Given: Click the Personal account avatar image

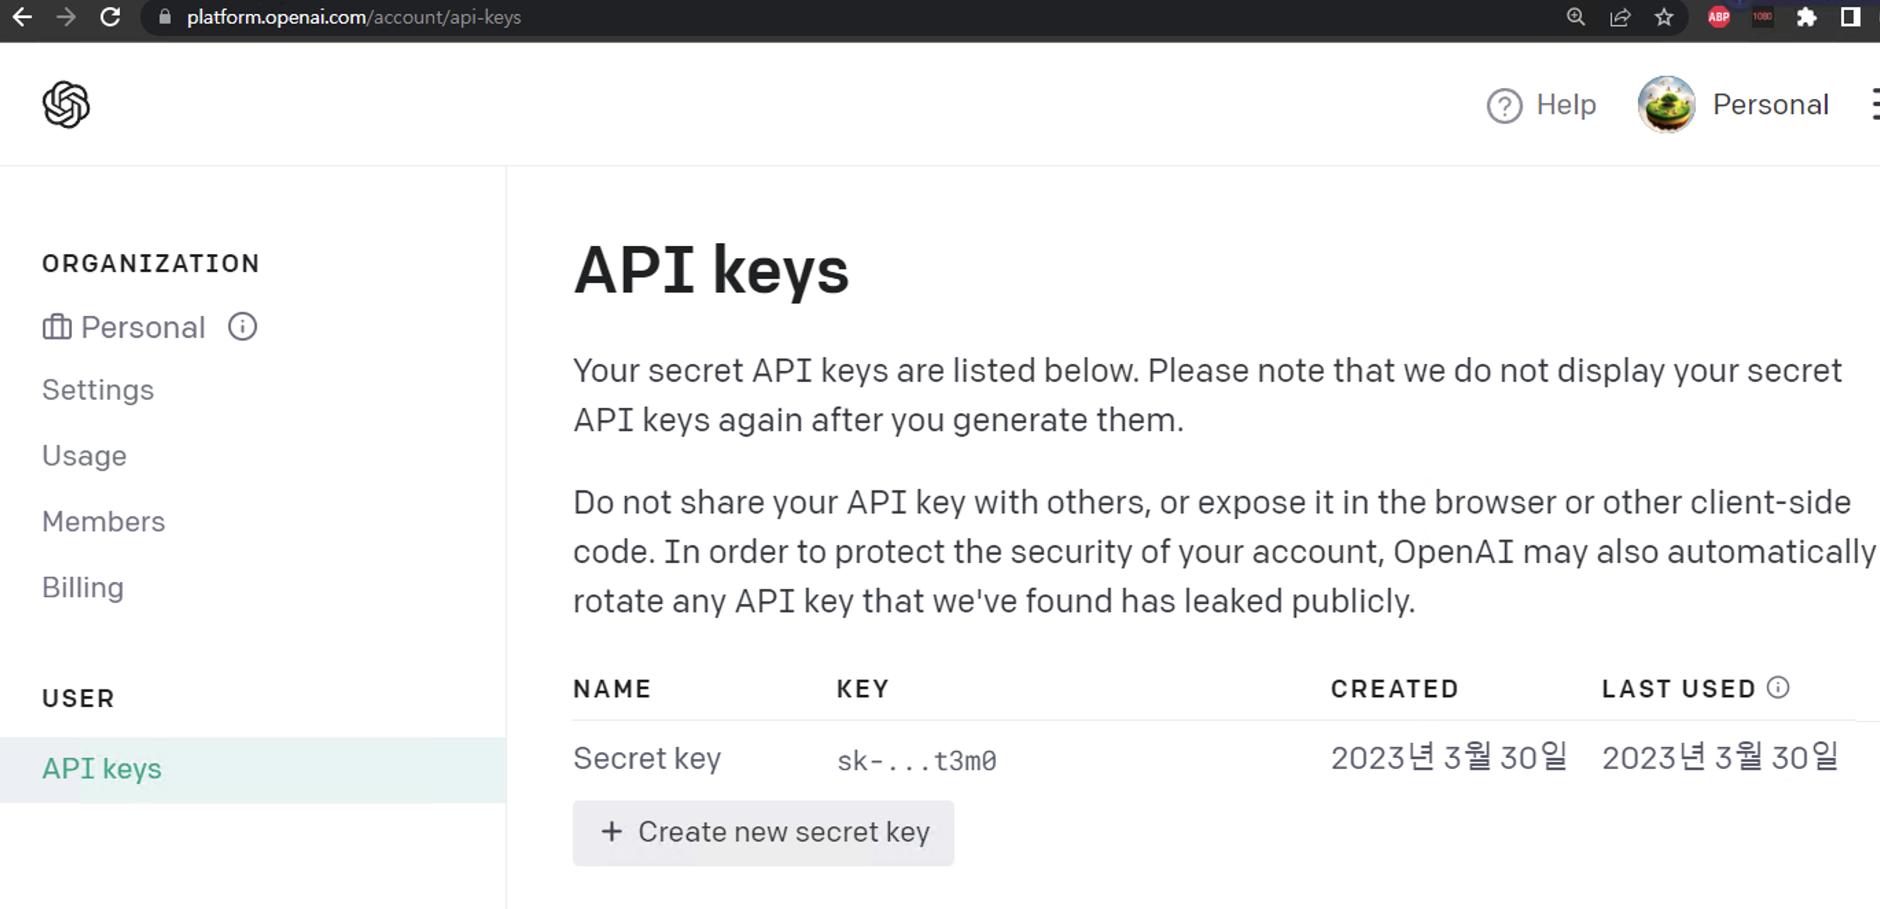Looking at the screenshot, I should [x=1666, y=104].
